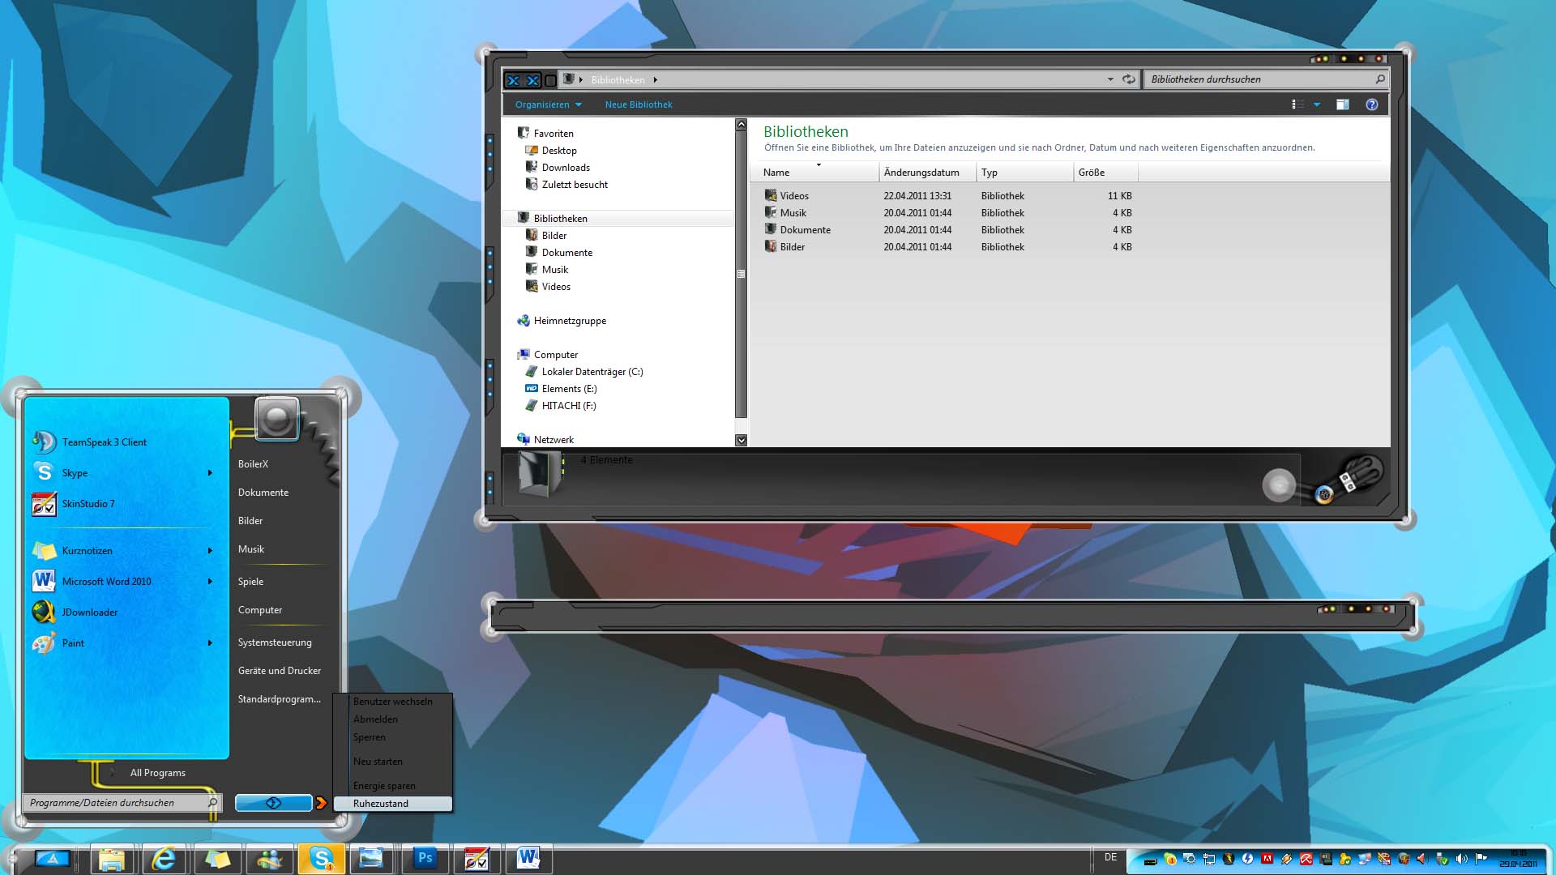Toggle the preview pane icon
The height and width of the screenshot is (875, 1556).
click(x=1343, y=105)
